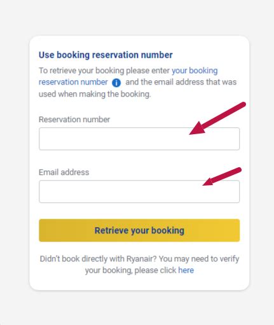This screenshot has height=325, width=274.
Task: Click the Retrieve your booking button
Action: (x=139, y=230)
